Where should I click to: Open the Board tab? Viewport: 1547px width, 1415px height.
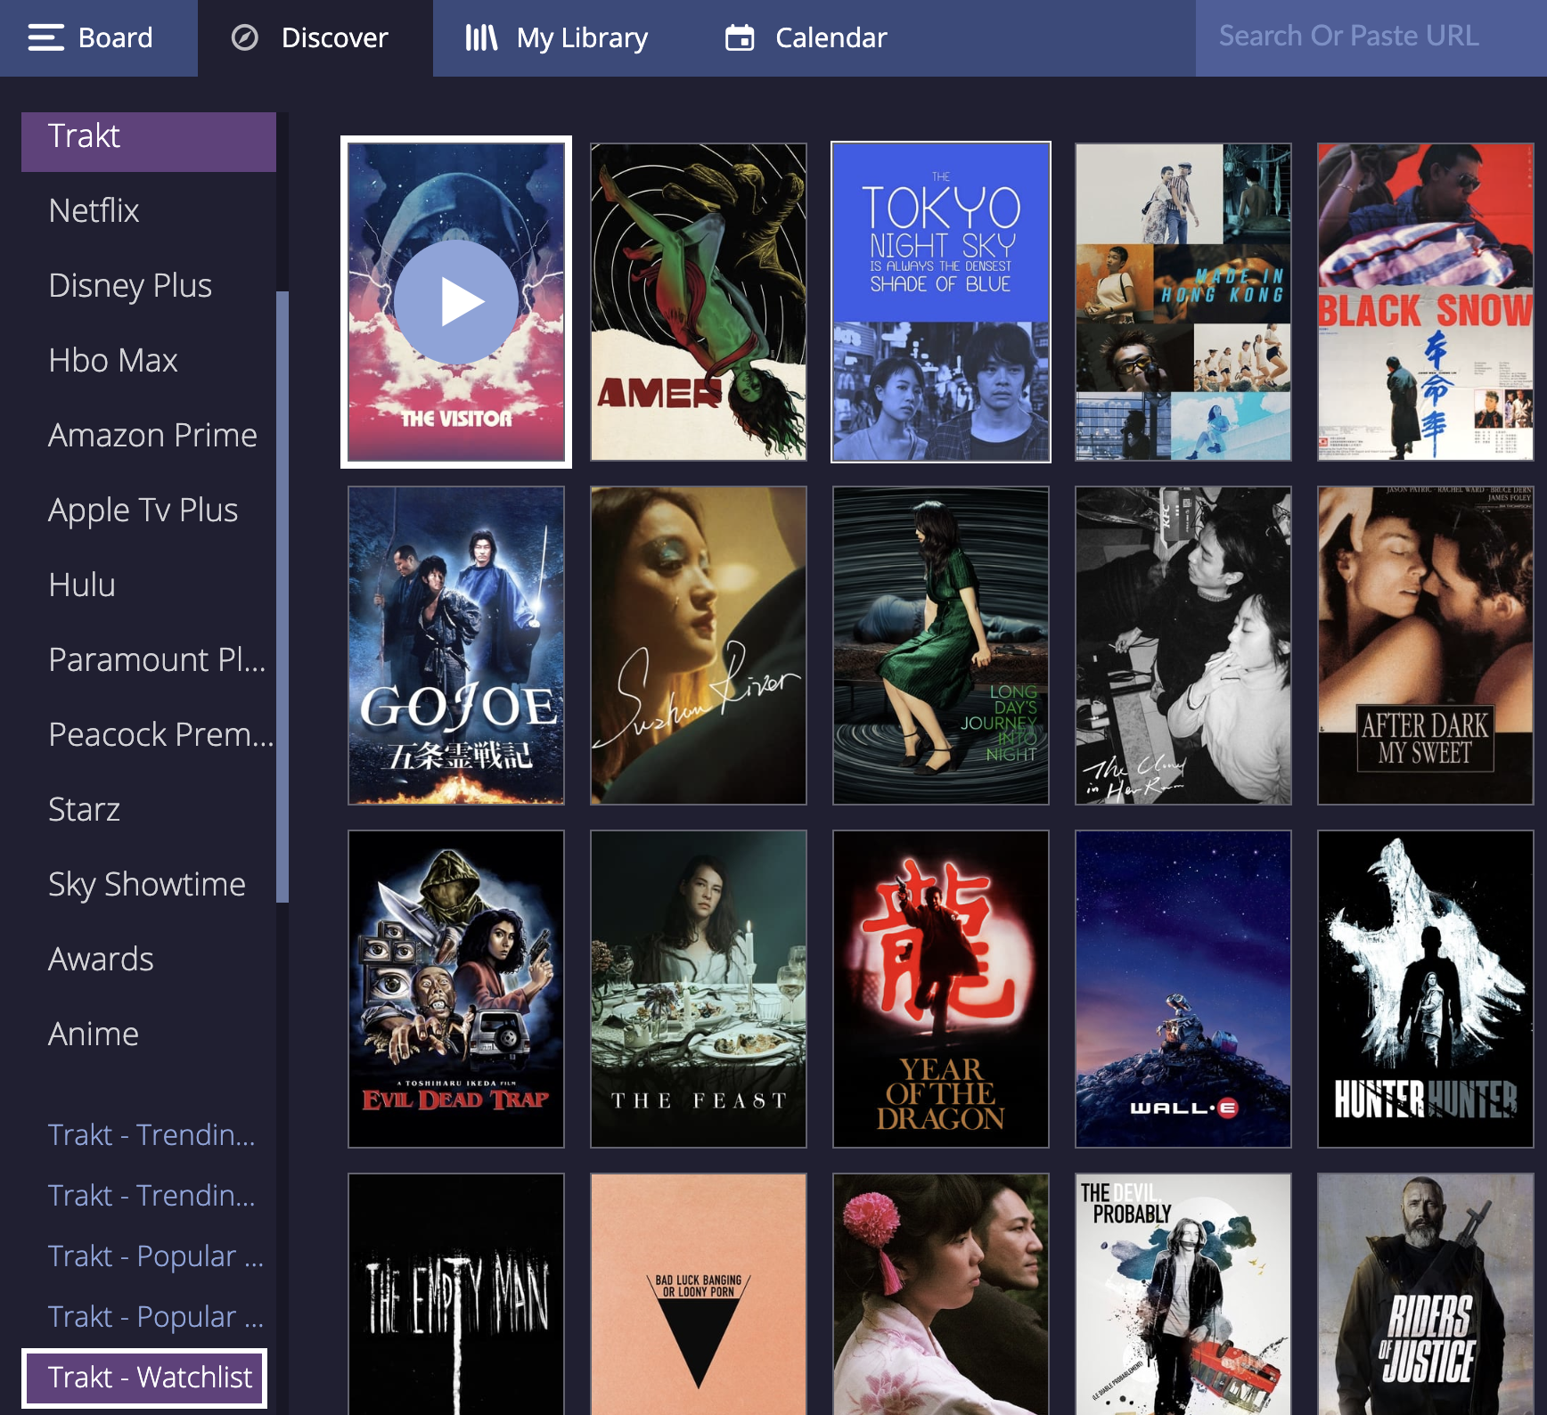pos(99,38)
